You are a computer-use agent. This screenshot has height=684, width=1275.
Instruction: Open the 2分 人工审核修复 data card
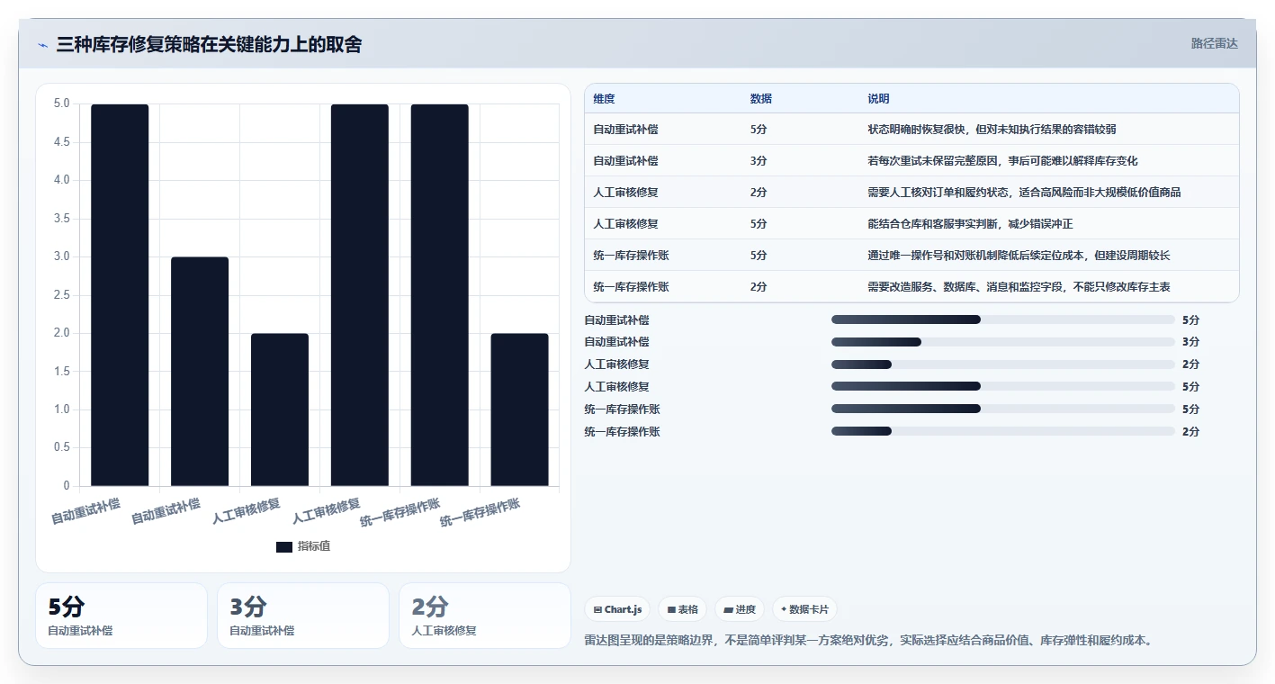point(485,616)
